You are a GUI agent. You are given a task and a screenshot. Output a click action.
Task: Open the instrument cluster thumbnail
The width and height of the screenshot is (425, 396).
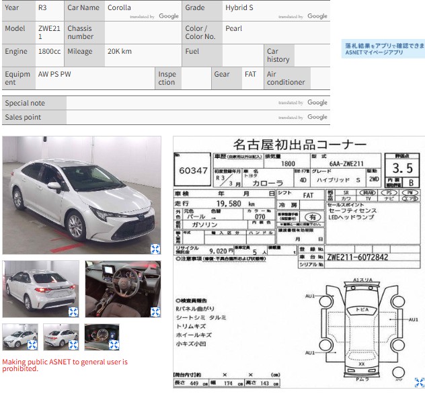click(102, 337)
